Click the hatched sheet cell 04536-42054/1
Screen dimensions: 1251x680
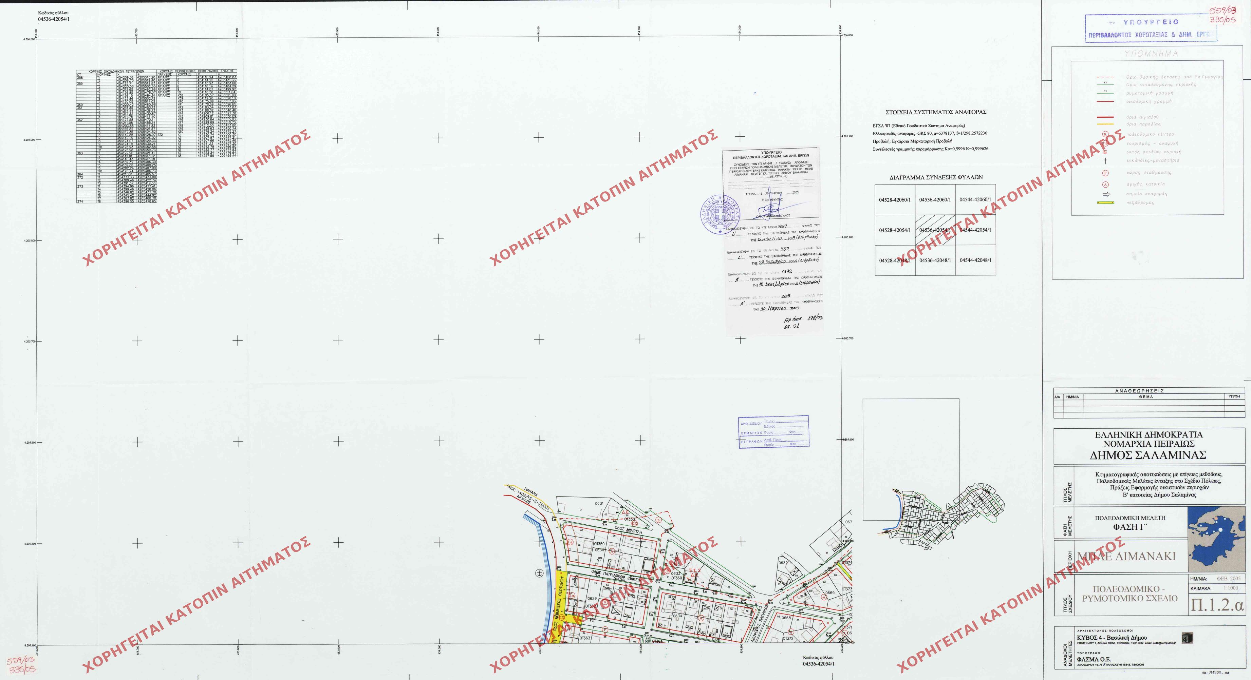[935, 230]
